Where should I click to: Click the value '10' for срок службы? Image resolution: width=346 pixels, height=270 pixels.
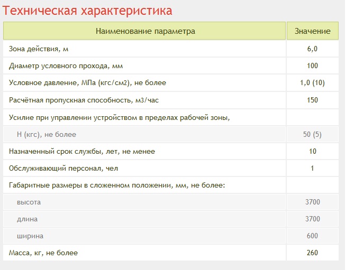tap(313, 152)
